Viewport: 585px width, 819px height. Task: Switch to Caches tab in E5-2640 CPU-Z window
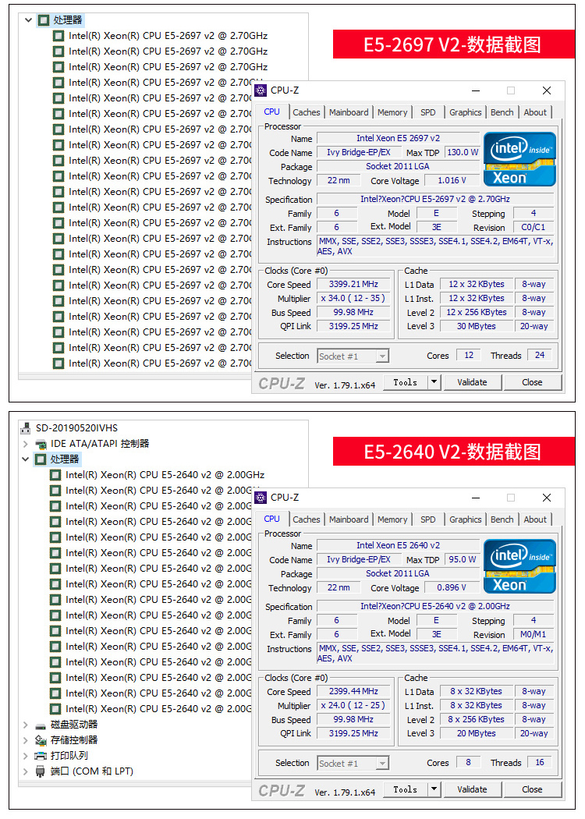pyautogui.click(x=306, y=519)
